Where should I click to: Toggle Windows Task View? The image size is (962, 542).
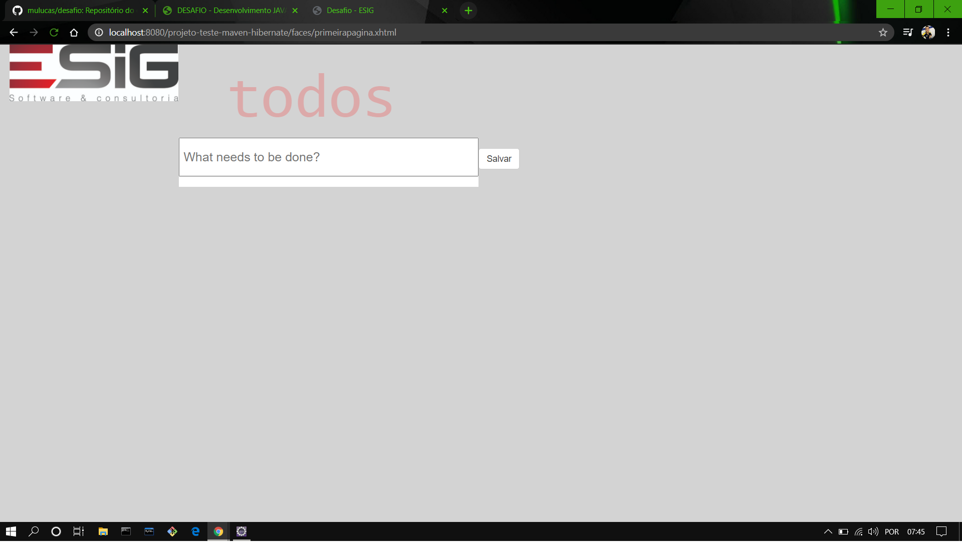pos(79,531)
